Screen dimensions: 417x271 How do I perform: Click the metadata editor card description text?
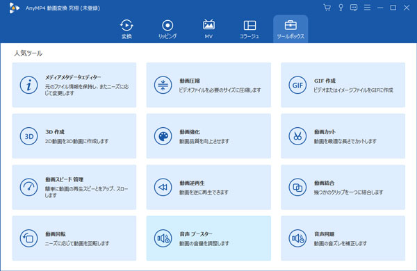click(87, 90)
